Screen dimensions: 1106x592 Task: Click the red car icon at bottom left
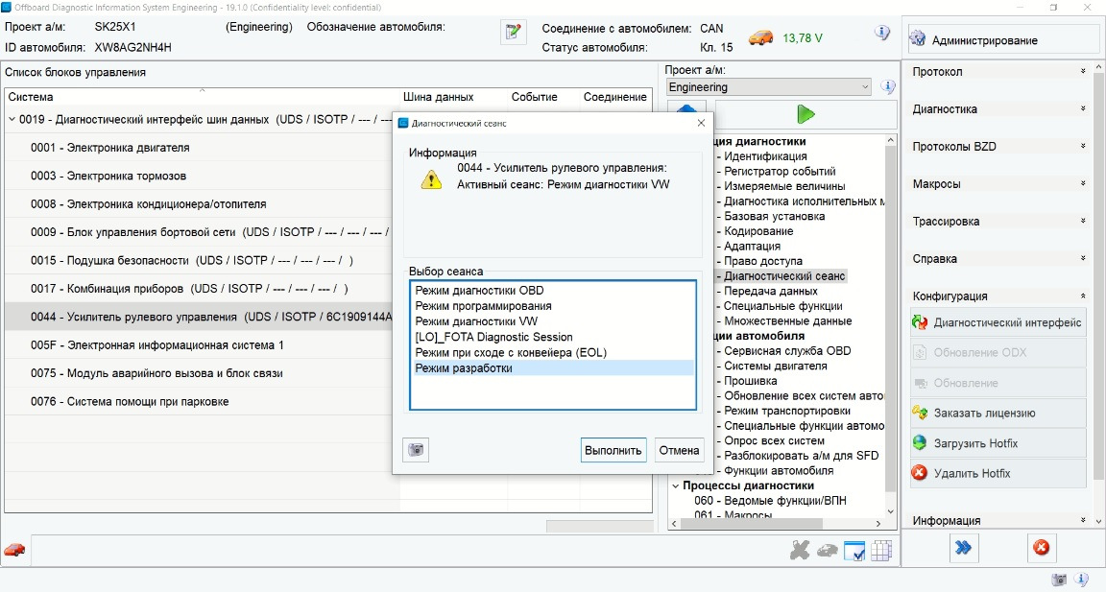point(14,550)
